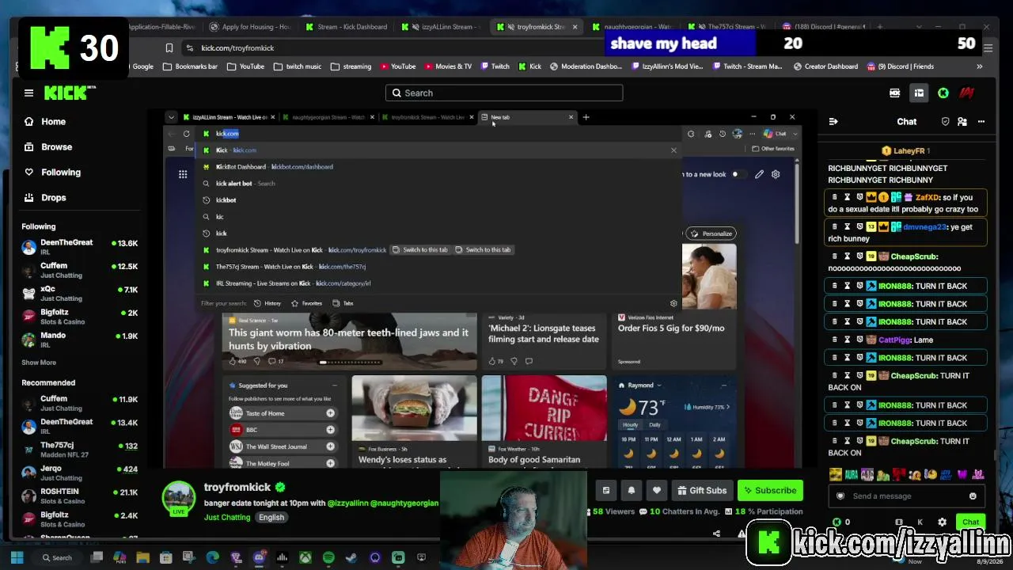Toggle the stream notification bell
This screenshot has width=1013, height=570.
[x=631, y=490]
